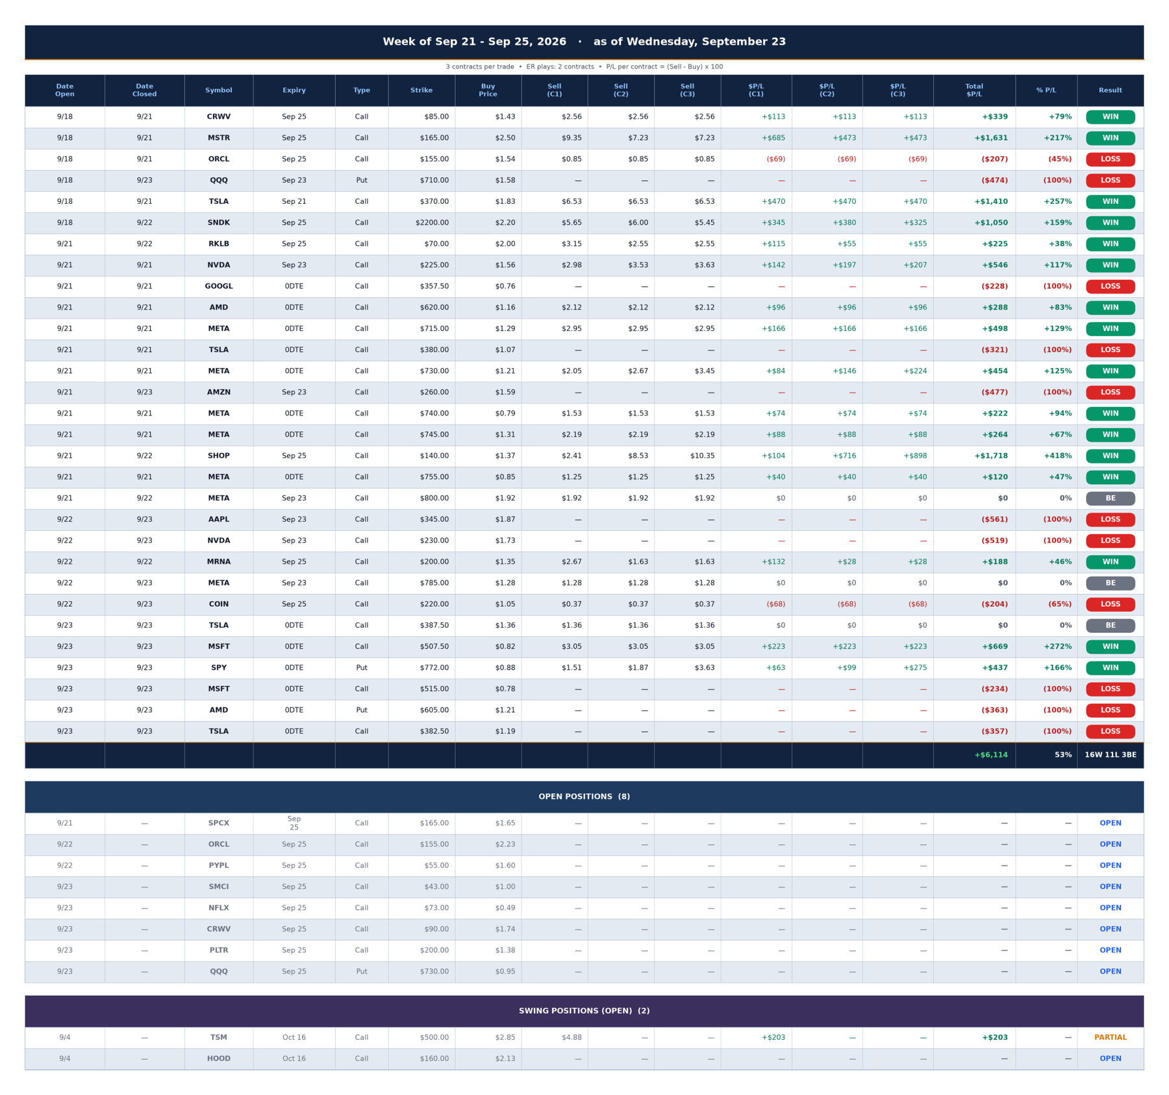Click the week of Sep 21 - Sep 25 title

pos(474,42)
